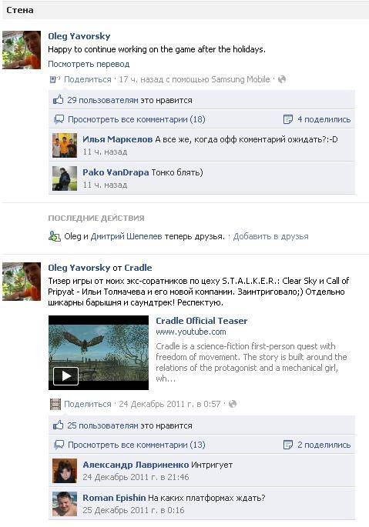The width and height of the screenshot is (369, 527).
Task: Click the thumbs-up icon beside 25 likes
Action: click(59, 425)
